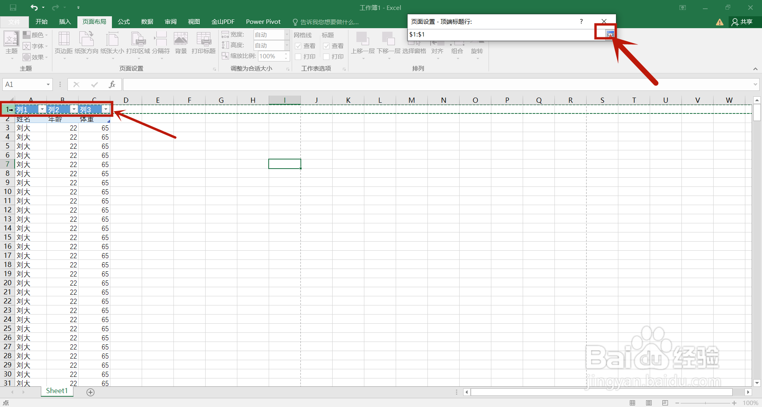Switch to Page Layout view icon

[649, 403]
